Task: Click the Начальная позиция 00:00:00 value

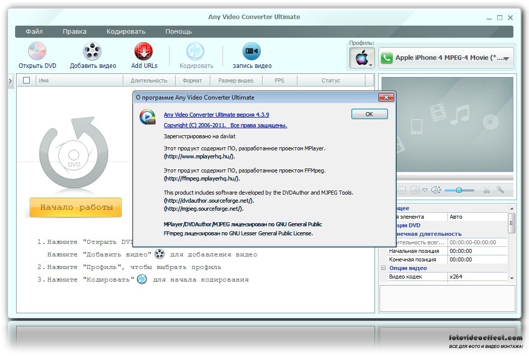Action: click(477, 251)
